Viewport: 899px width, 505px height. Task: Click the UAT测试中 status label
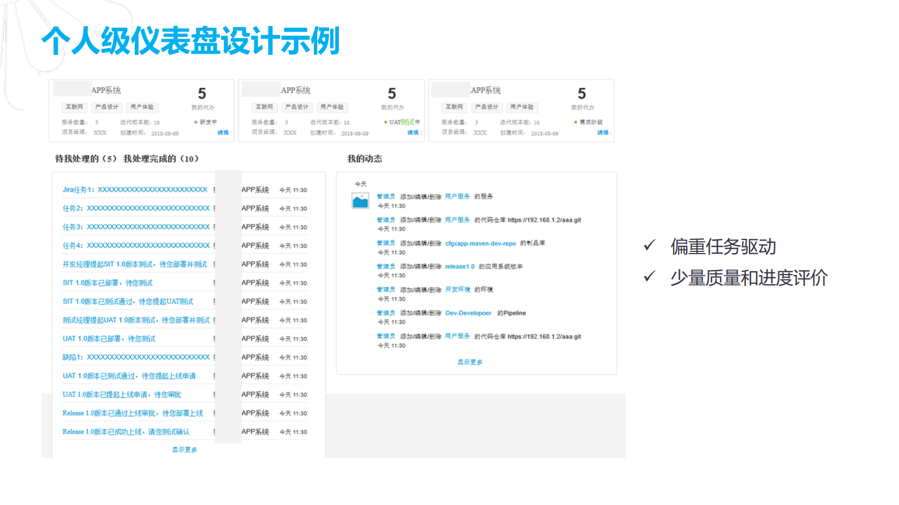tap(404, 122)
